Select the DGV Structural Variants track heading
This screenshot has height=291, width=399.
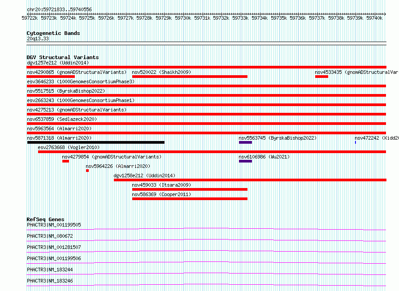pos(63,57)
